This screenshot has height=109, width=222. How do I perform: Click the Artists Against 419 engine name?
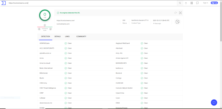(x=122, y=58)
